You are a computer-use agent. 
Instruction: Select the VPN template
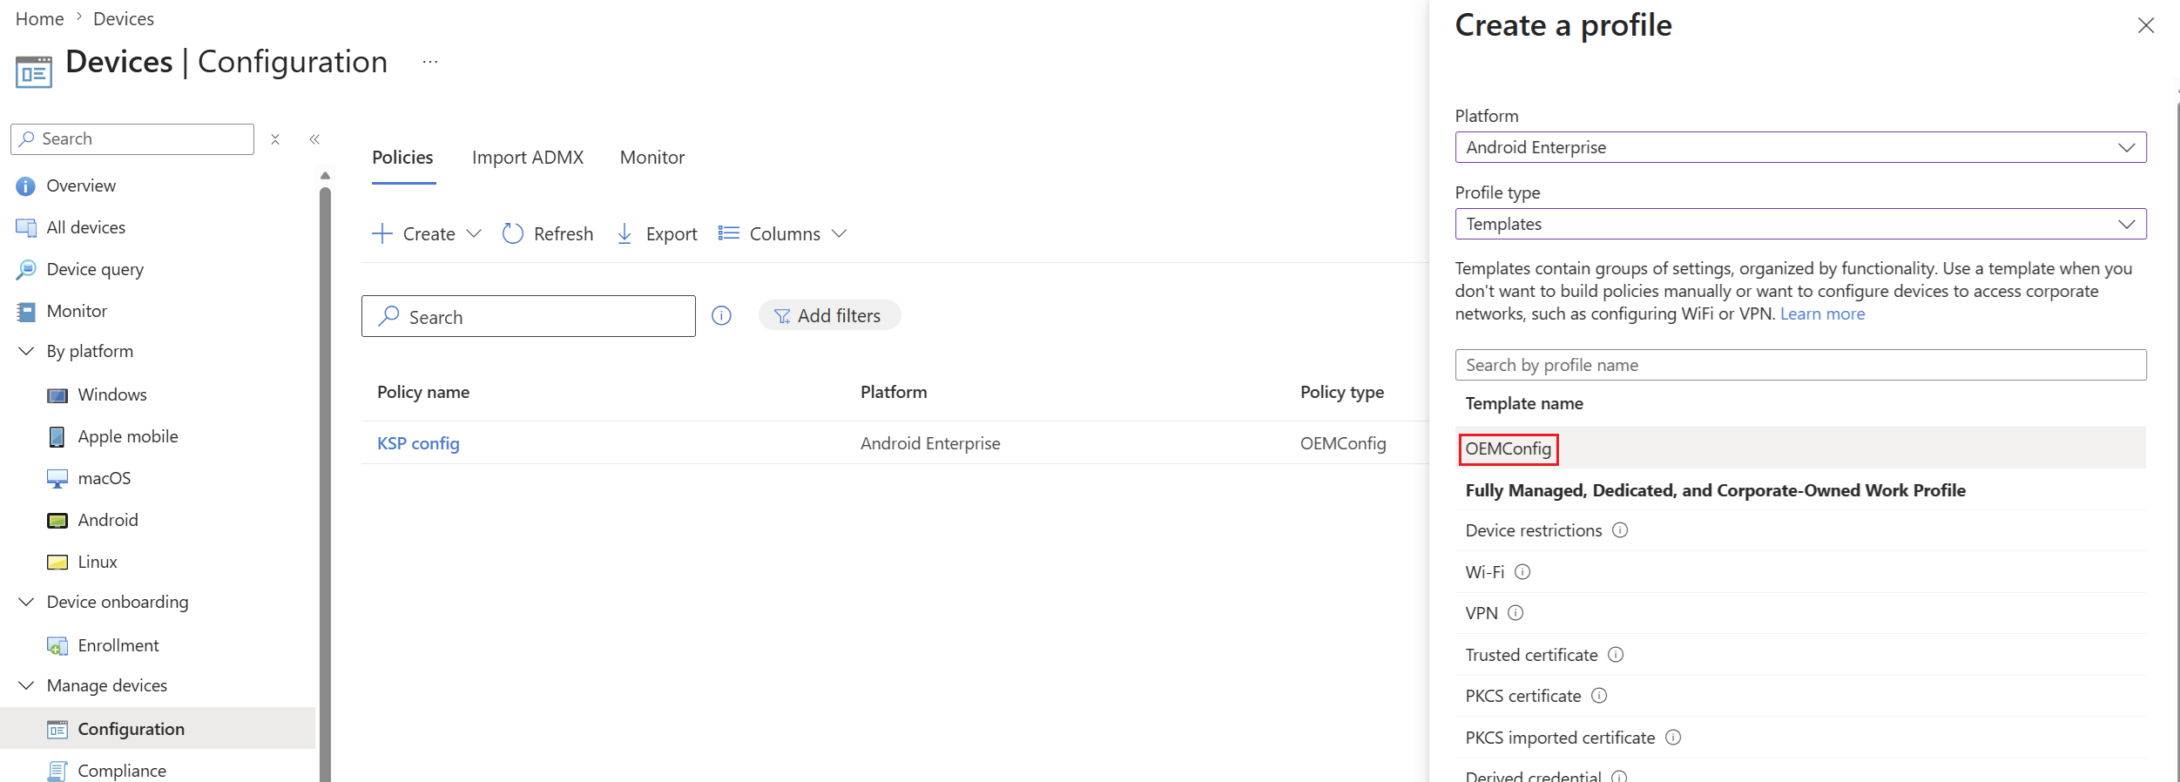[x=1481, y=613]
